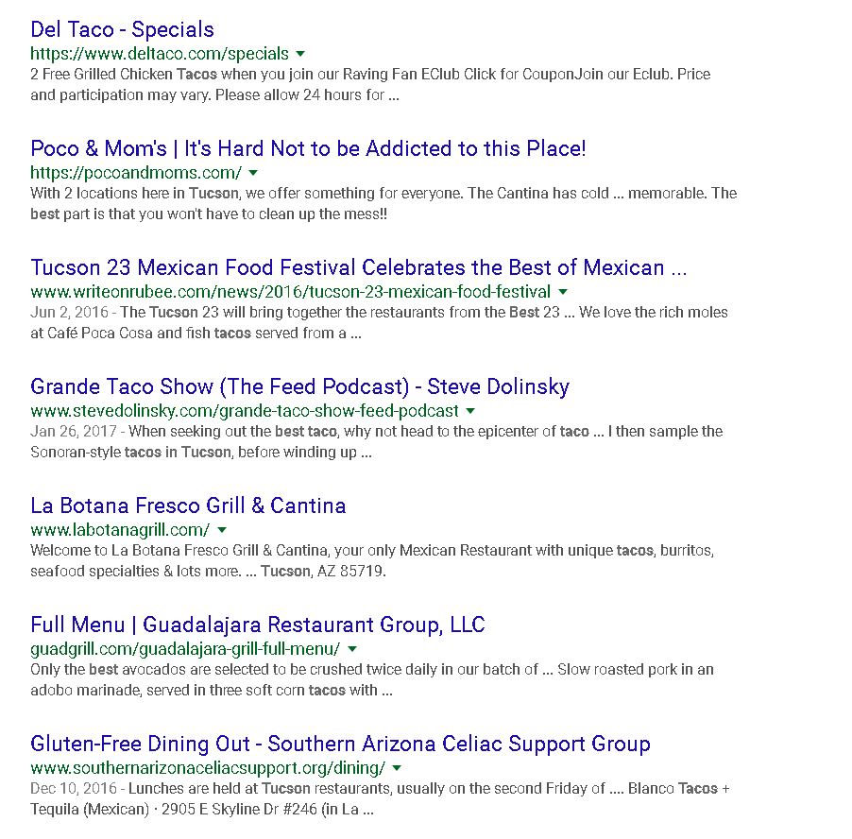Viewport: 852px width, 839px height.
Task: Click 'best part is that you won't have' line
Action: click(x=209, y=214)
